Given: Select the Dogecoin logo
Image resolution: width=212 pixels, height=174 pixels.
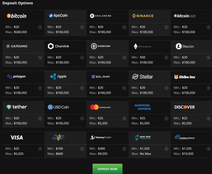Looking at the screenshot, I should coord(100,46).
